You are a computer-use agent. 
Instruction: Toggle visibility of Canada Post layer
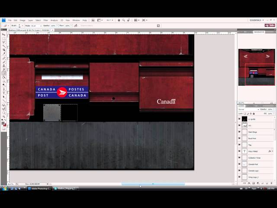coord(239,164)
